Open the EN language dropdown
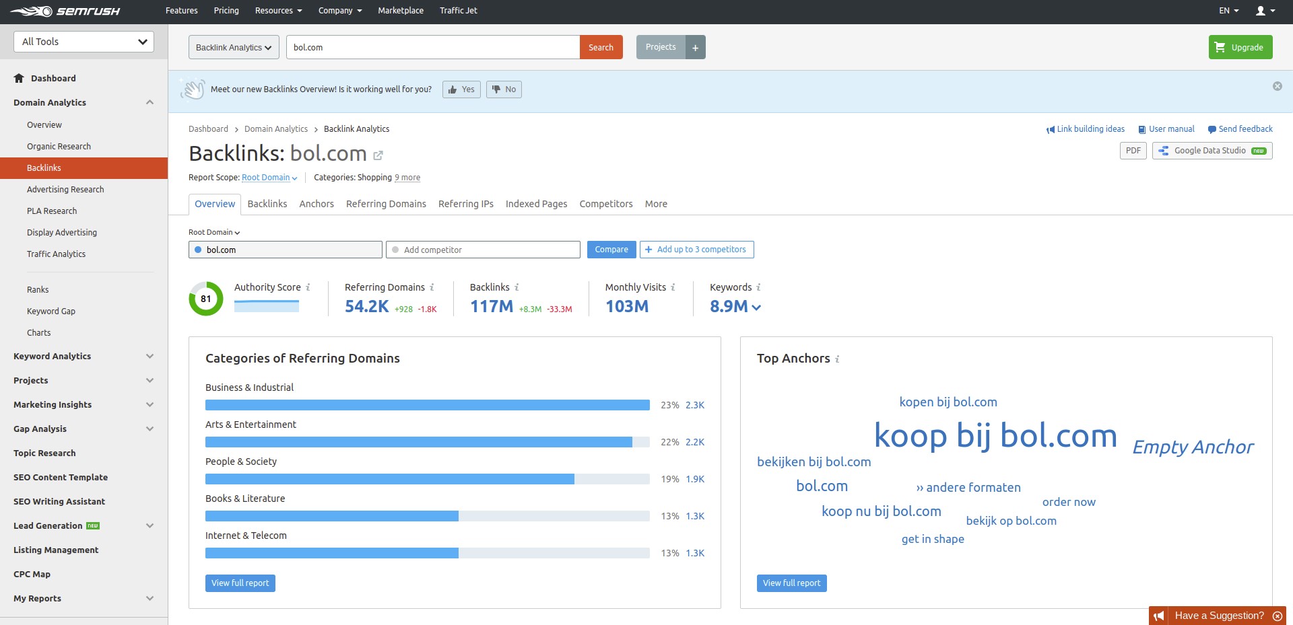Image resolution: width=1293 pixels, height=625 pixels. point(1228,11)
